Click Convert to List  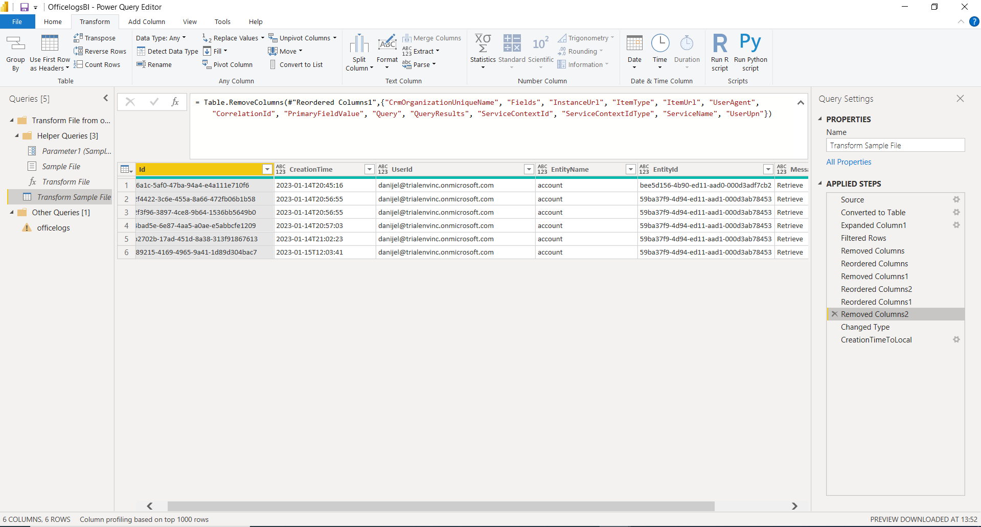pyautogui.click(x=296, y=64)
